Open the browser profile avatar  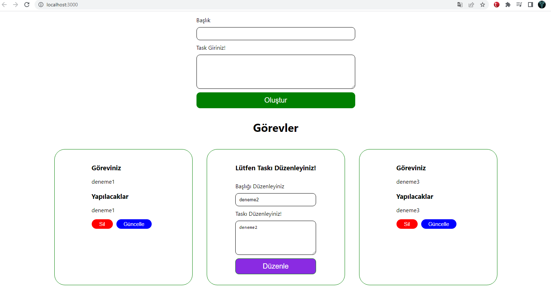(541, 5)
